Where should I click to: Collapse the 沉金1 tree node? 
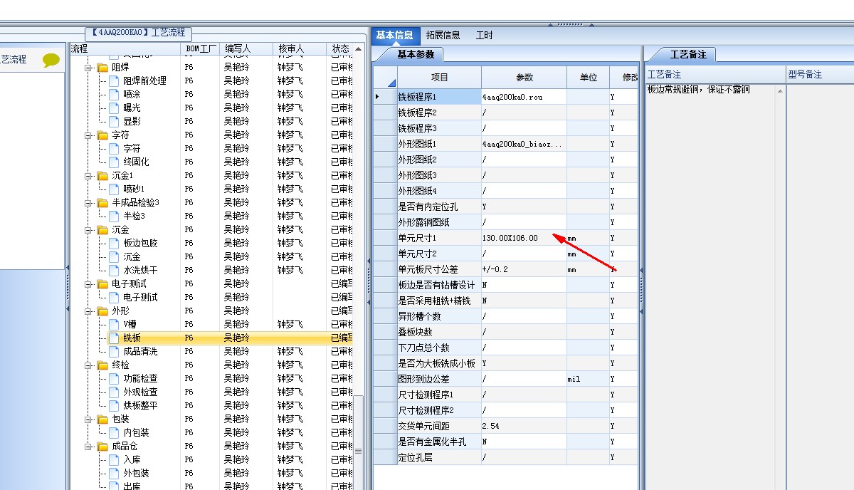89,176
